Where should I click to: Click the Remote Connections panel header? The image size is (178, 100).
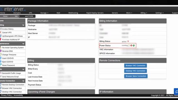133,61
